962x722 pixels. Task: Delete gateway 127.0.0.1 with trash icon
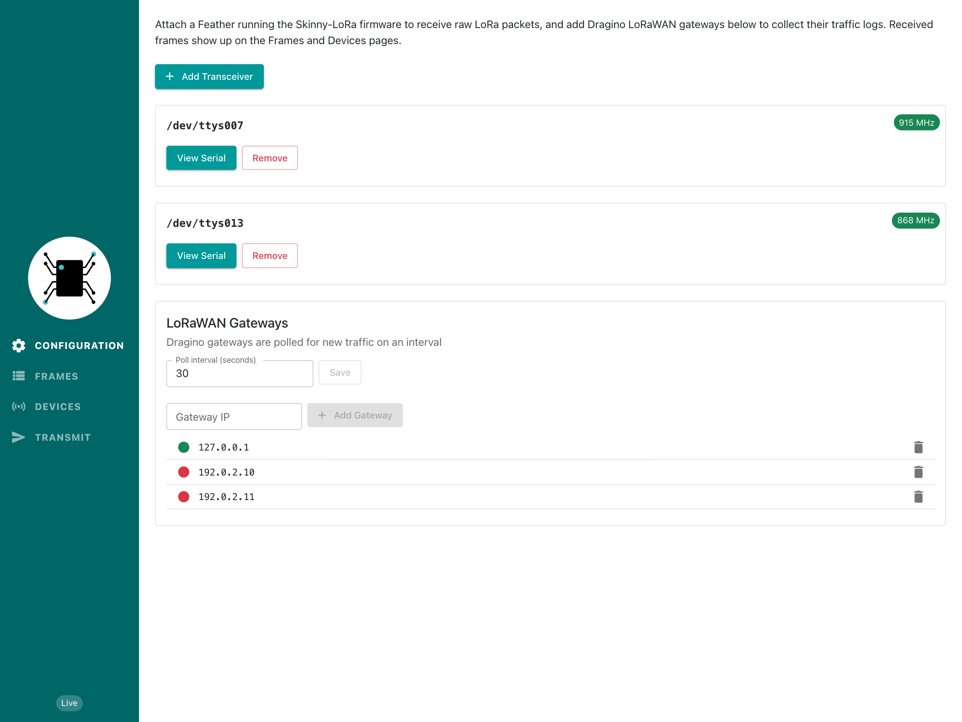pyautogui.click(x=918, y=447)
